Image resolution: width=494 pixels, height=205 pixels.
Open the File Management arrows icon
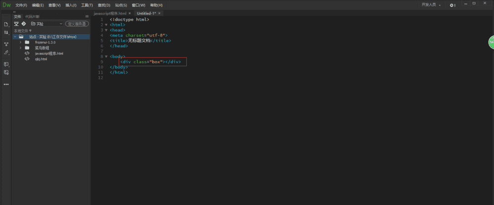(x=6, y=32)
